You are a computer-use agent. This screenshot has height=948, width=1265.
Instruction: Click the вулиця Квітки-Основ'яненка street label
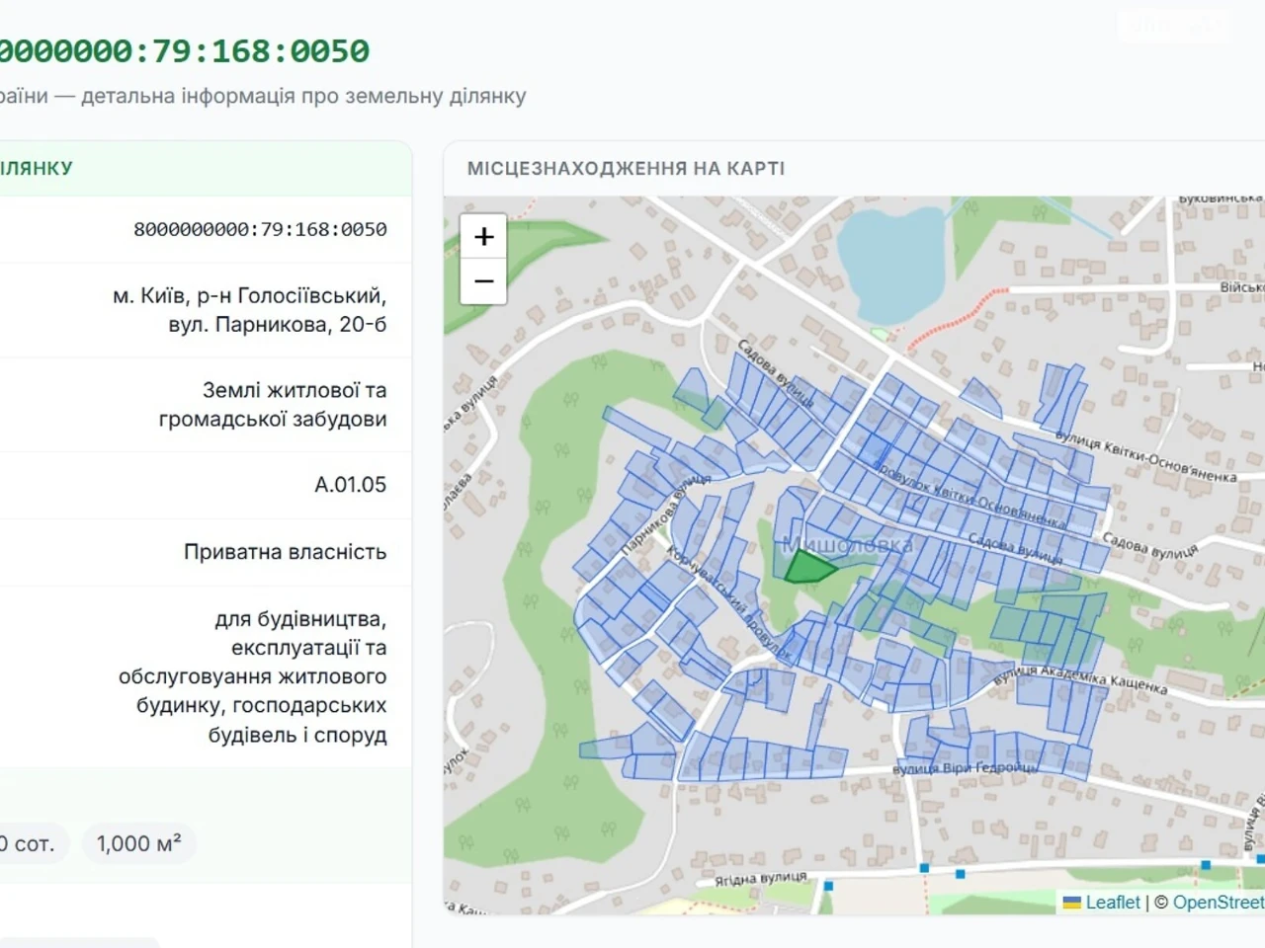coord(1145,456)
